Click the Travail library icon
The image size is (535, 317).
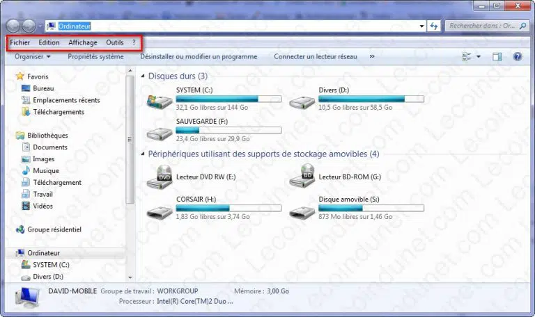pos(26,194)
